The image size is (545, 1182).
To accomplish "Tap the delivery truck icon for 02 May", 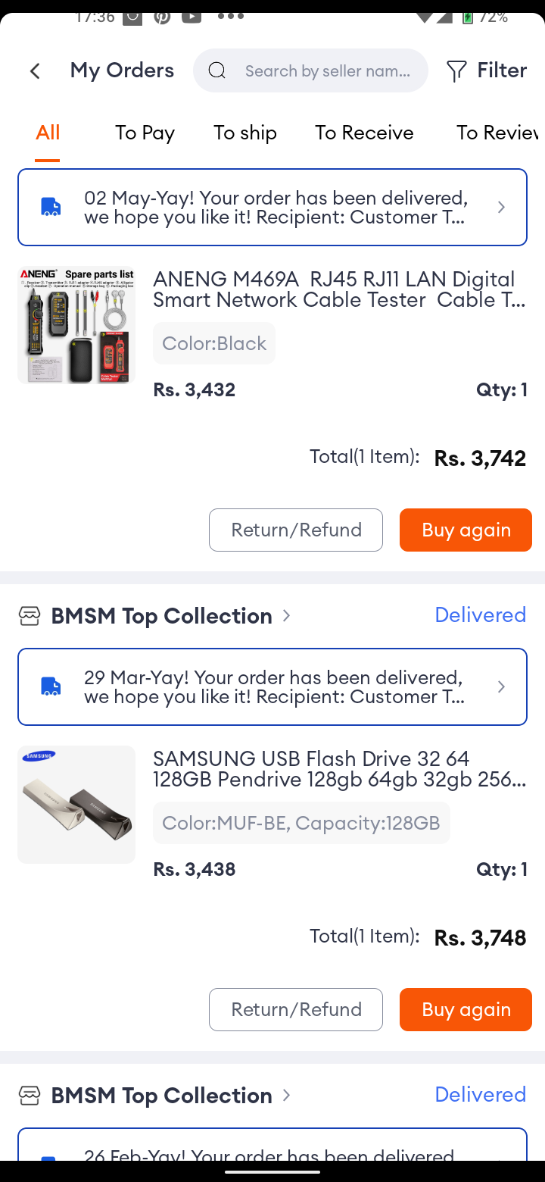I will pyautogui.click(x=51, y=207).
